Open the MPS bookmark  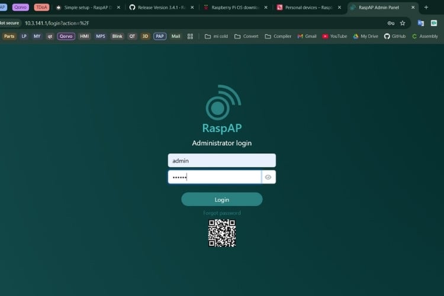[101, 36]
